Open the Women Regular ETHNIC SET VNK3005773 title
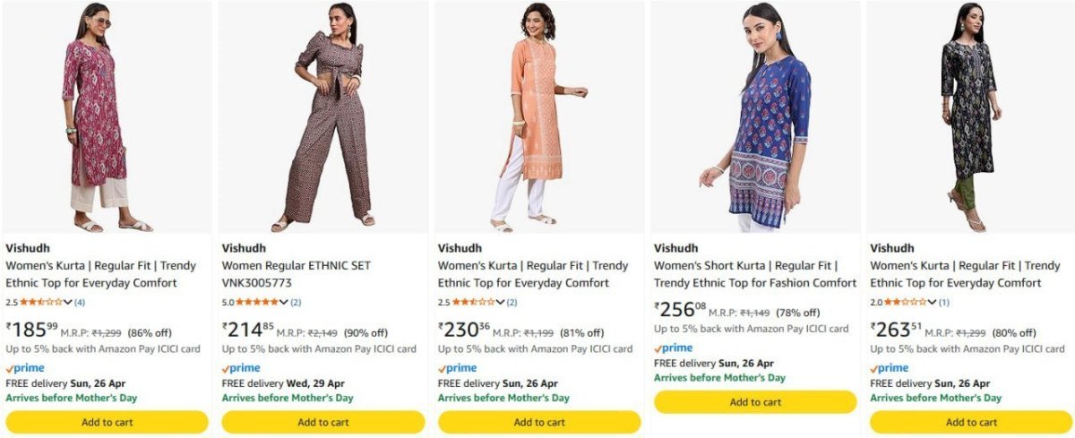The width and height of the screenshot is (1075, 438). (296, 274)
